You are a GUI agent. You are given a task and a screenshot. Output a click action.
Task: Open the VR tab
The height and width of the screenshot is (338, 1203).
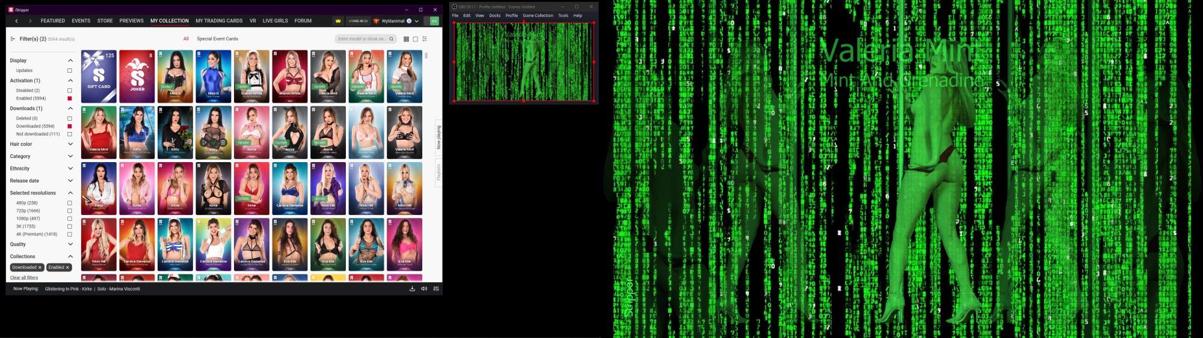pos(253,21)
